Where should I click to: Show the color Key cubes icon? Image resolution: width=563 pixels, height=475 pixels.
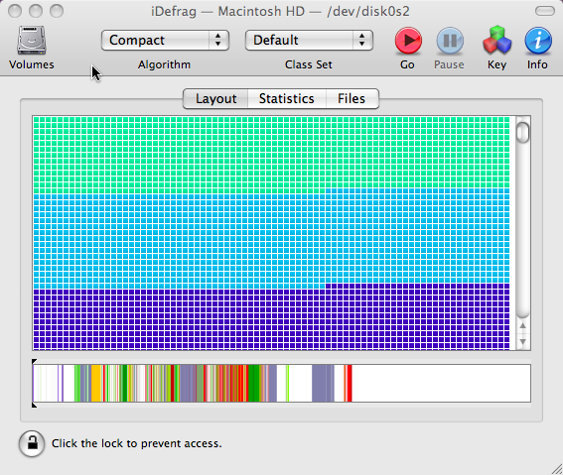[496, 40]
